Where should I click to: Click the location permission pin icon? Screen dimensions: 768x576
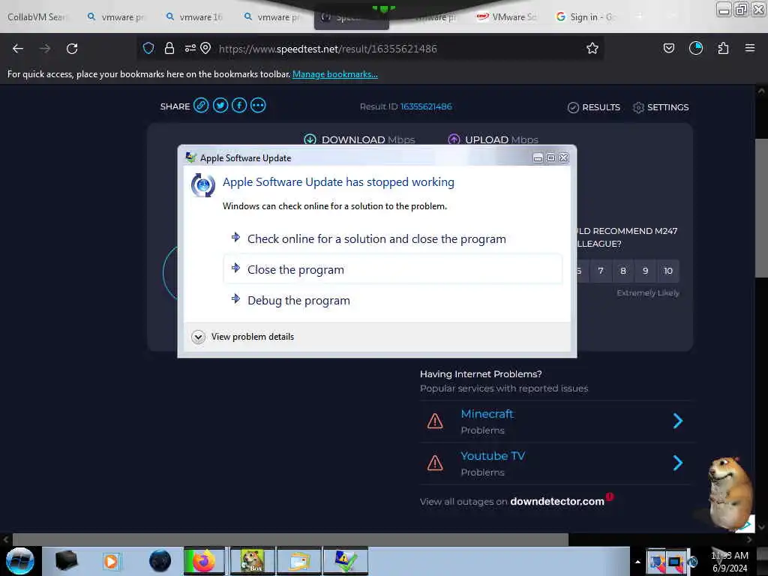(x=205, y=48)
